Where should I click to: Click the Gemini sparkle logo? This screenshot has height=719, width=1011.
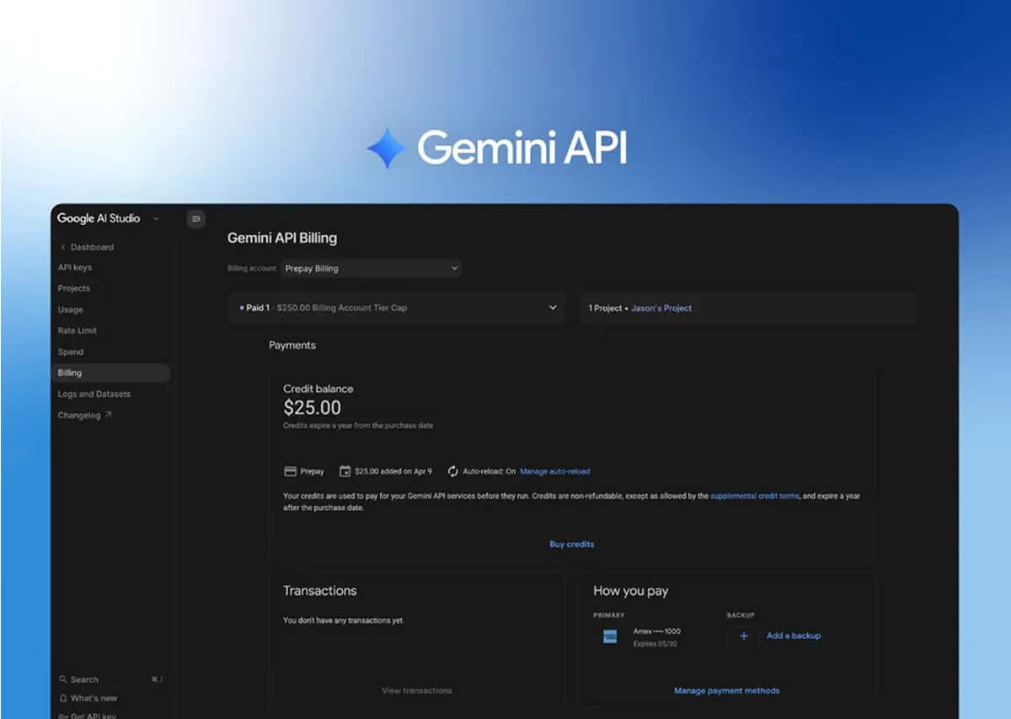click(x=388, y=146)
